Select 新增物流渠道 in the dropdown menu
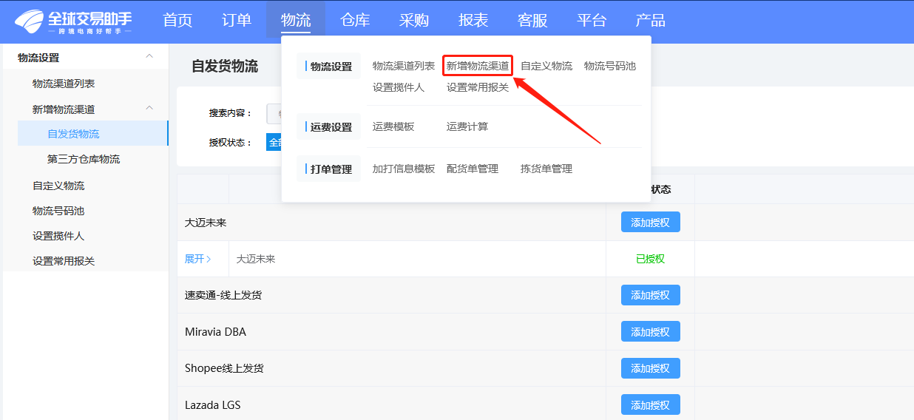 478,66
